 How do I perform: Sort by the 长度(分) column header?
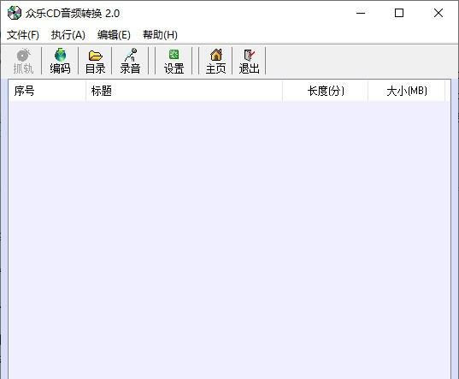325,91
